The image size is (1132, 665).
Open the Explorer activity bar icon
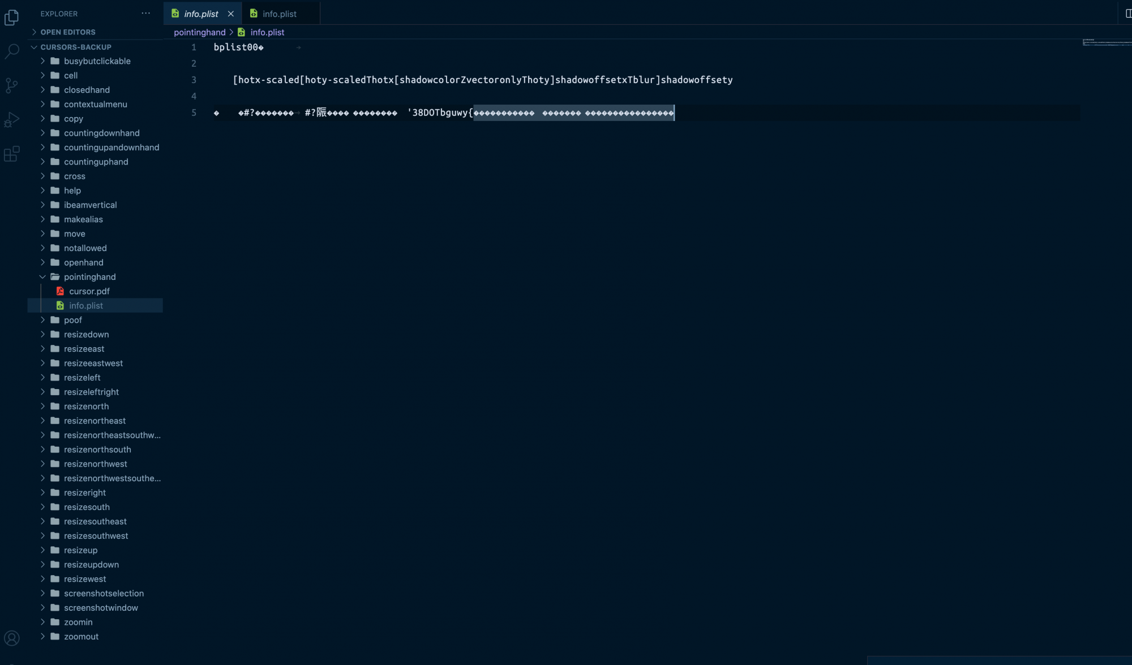point(11,18)
